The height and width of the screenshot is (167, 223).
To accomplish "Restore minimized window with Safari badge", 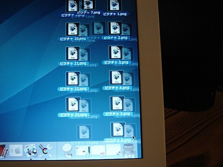I will [82, 150].
